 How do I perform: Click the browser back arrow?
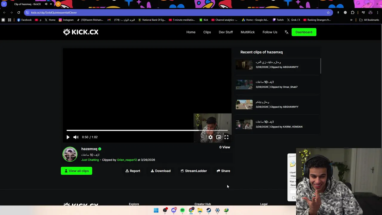click(x=4, y=13)
